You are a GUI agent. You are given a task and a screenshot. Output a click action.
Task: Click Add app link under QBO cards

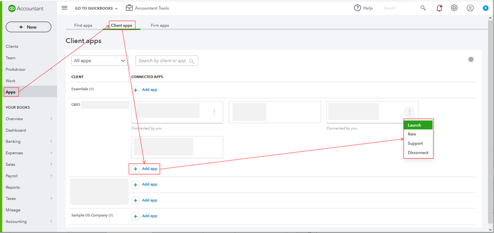149,169
